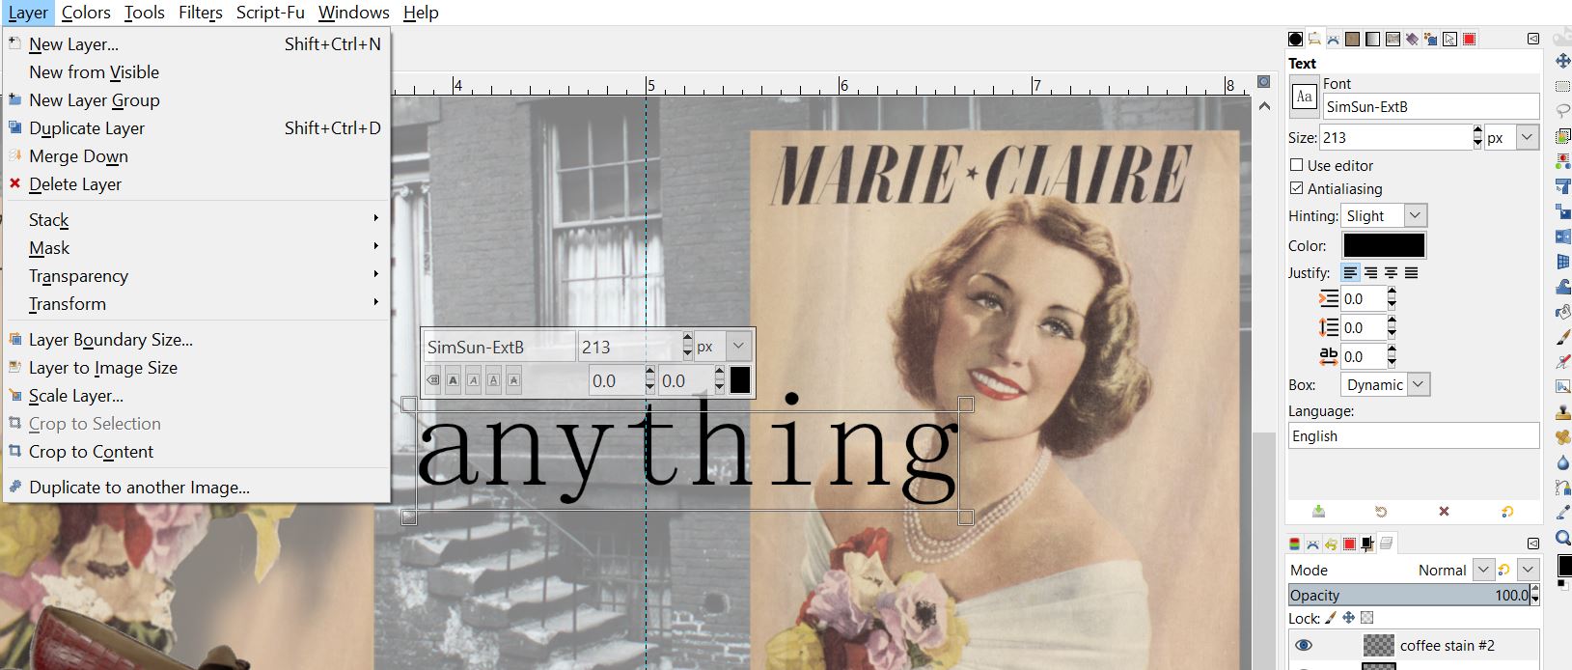Toggle strikethrough in the on-canvas text toolbar
The height and width of the screenshot is (670, 1572).
(513, 380)
